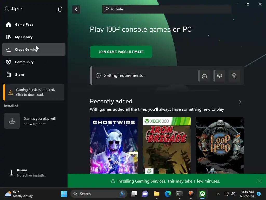Open the weather widget showing 67°F
Screen dimensions: 266x200
pyautogui.click(x=19, y=194)
